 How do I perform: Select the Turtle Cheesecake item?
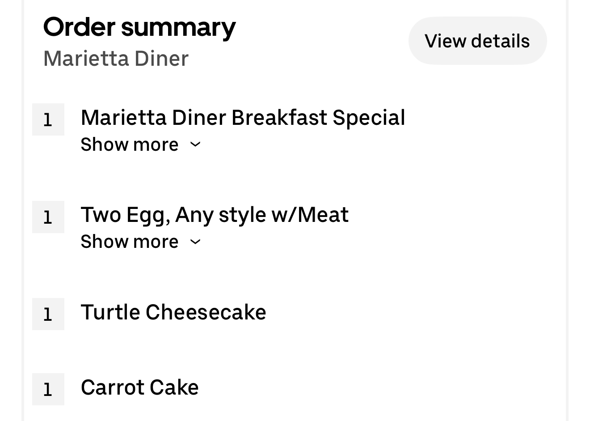coord(173,312)
